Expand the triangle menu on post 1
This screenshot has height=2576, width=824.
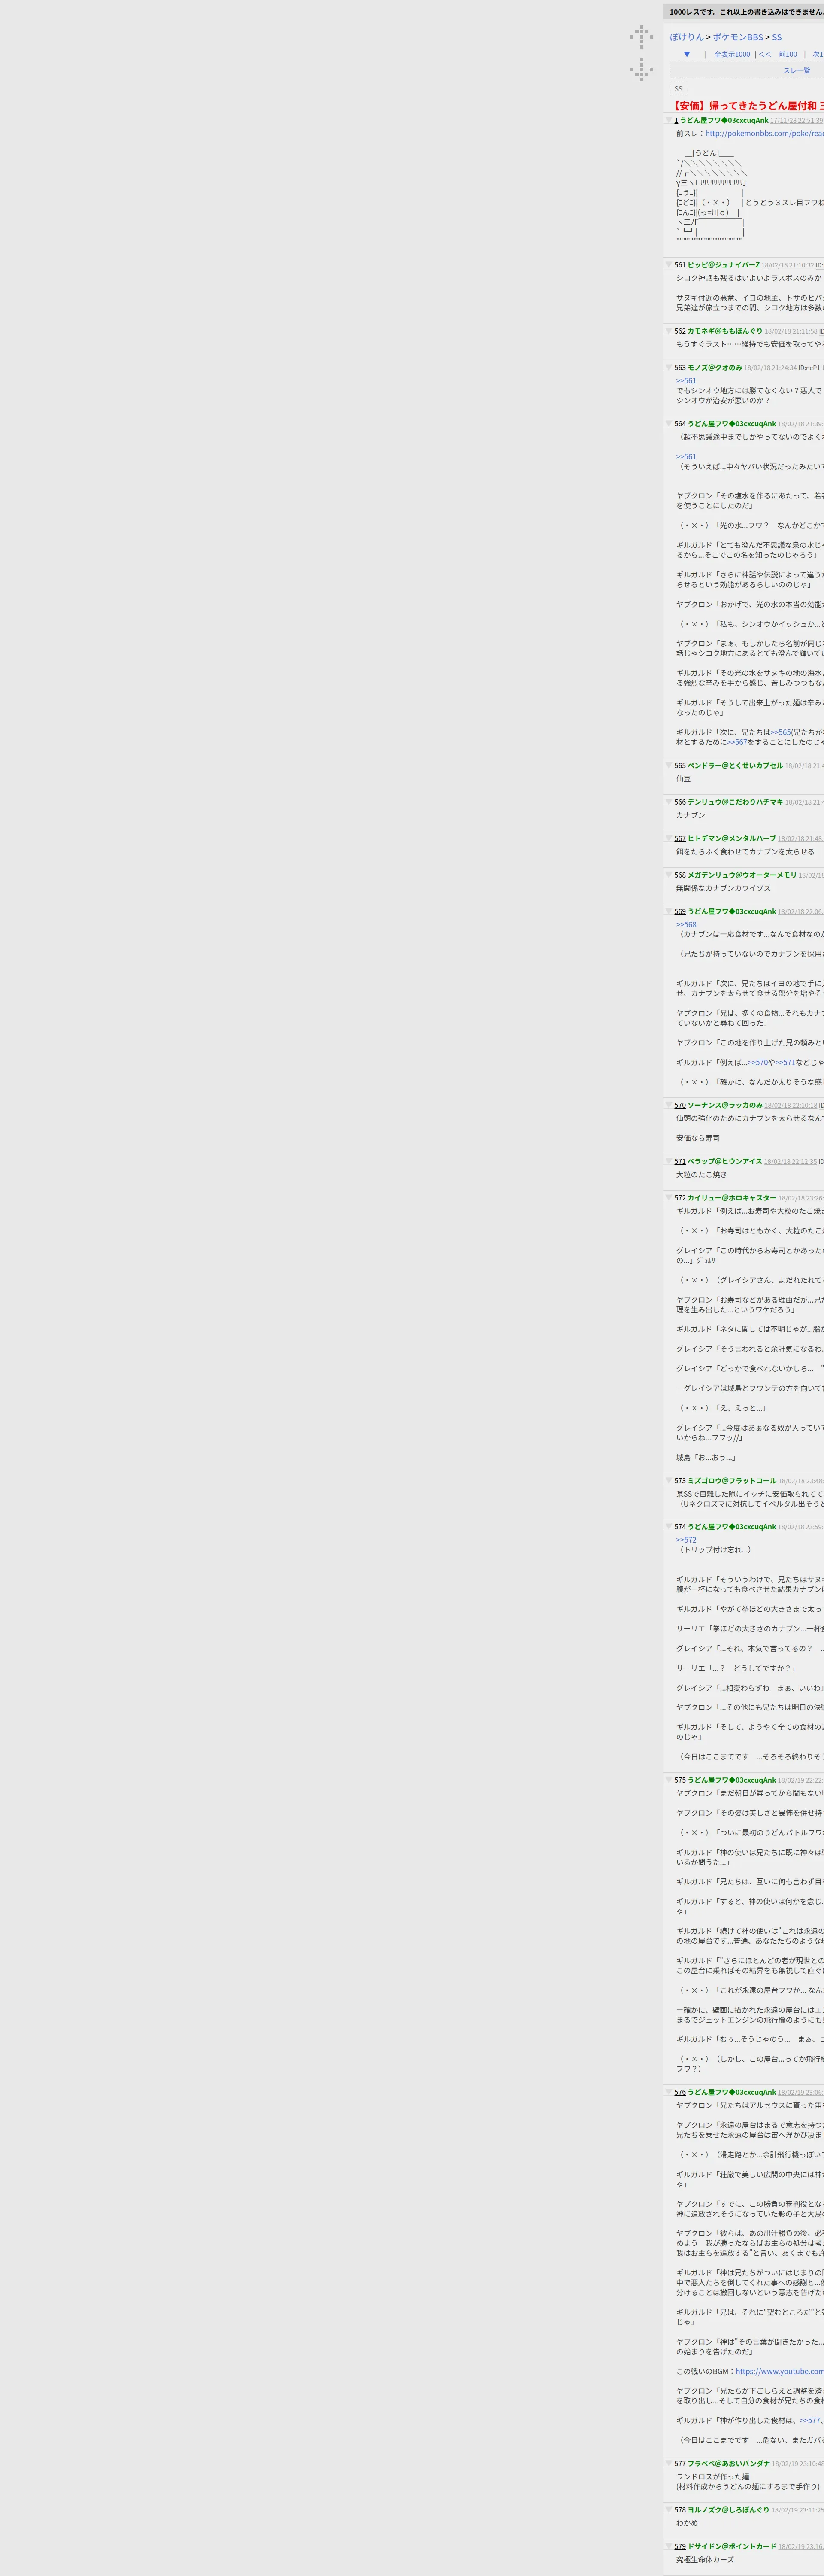[670, 120]
